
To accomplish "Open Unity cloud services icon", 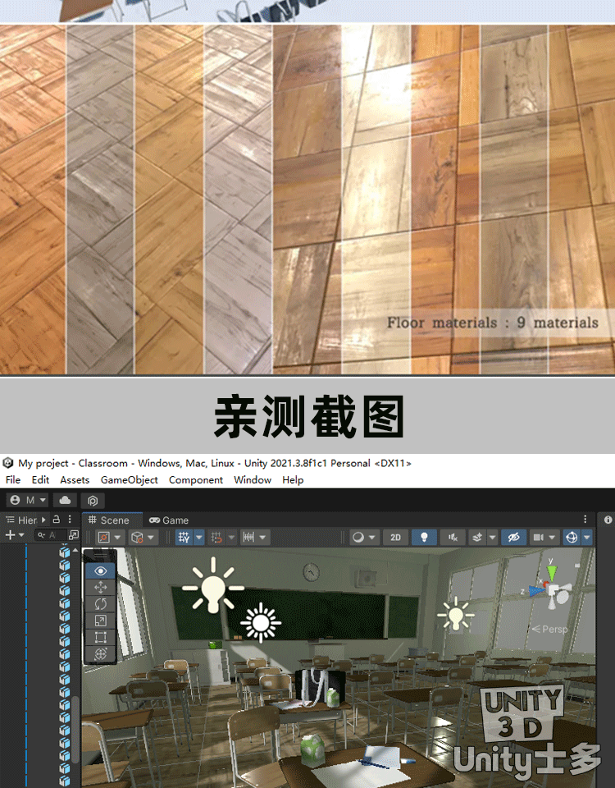I will coord(65,500).
